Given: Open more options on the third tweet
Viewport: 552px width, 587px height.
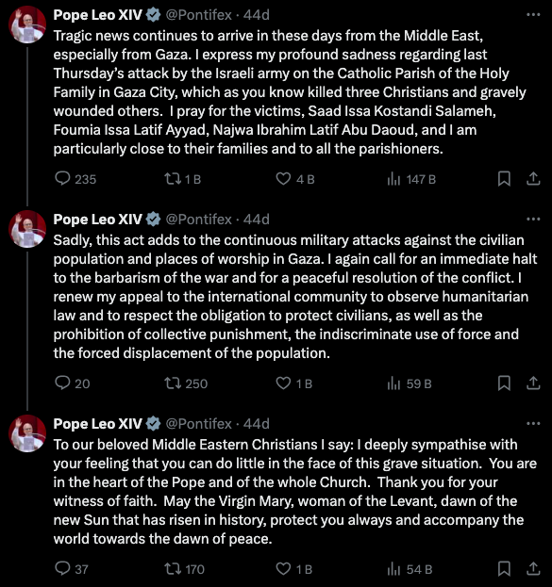Looking at the screenshot, I should pyautogui.click(x=533, y=423).
